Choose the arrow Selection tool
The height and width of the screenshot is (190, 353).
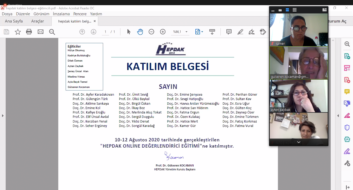pyautogui.click(x=129, y=32)
